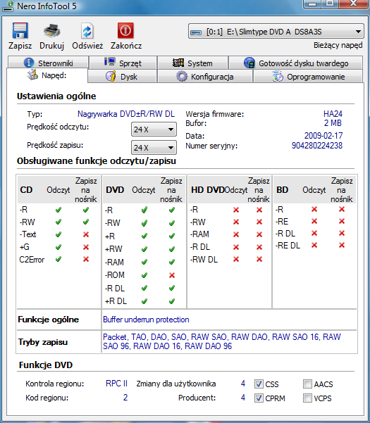
Task: Click red cross for DVD -ROM write
Action: click(172, 275)
